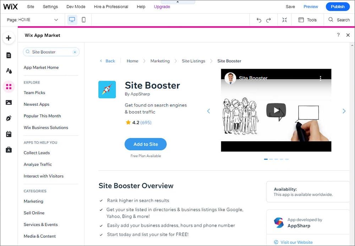Image resolution: width=355 pixels, height=246 pixels.
Task: Open the Dev Mode menu
Action: tap(76, 6)
